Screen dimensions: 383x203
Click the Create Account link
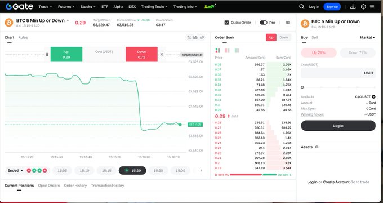point(336,182)
